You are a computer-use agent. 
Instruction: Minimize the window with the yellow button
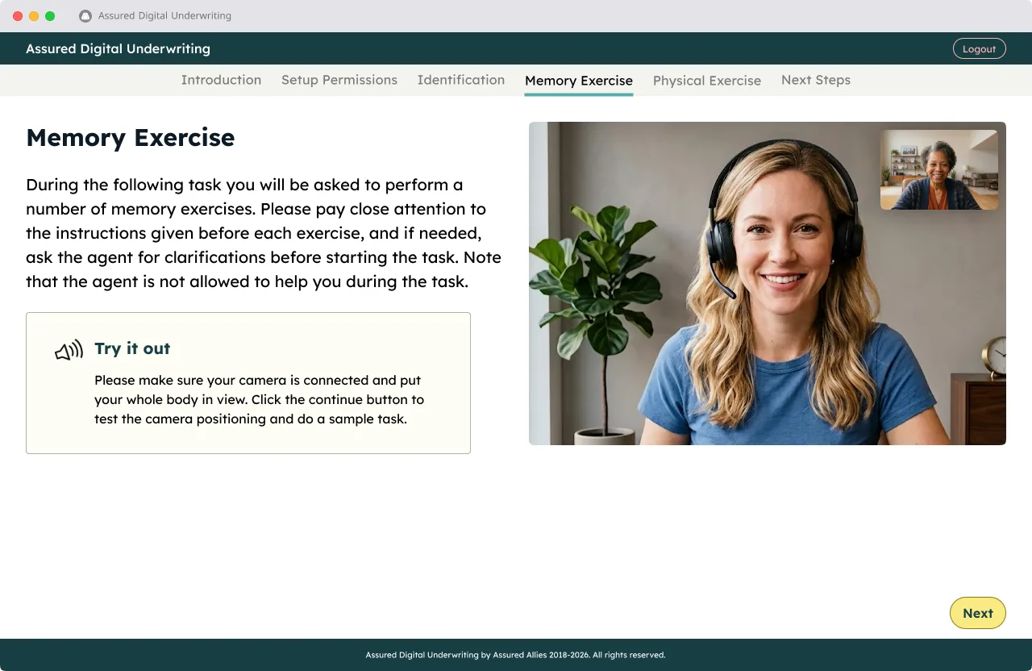point(34,16)
